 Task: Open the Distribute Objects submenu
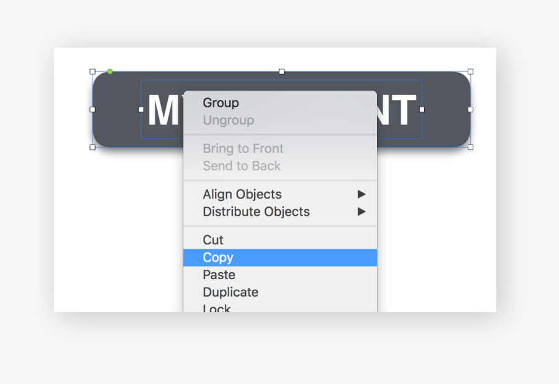coord(256,212)
